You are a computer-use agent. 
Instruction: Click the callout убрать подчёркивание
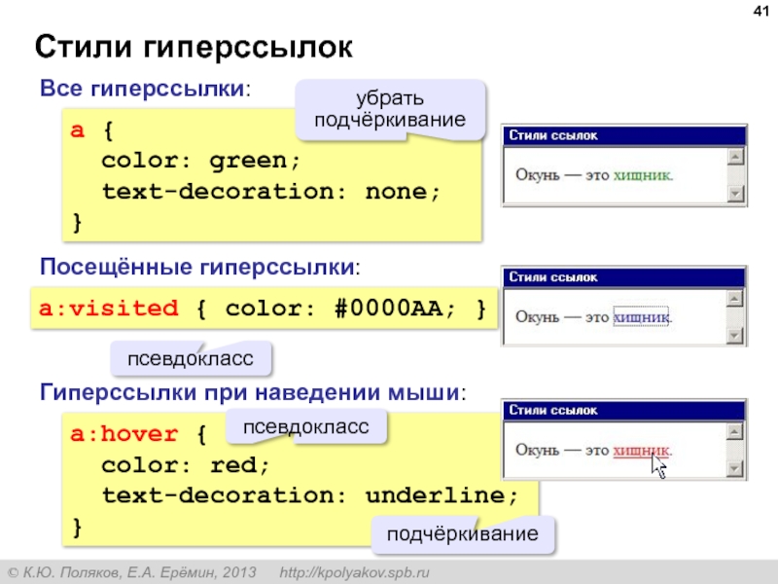coord(391,109)
